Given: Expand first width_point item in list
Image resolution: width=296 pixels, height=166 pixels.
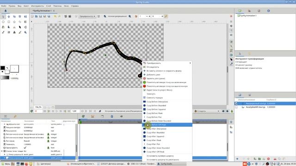Looking at the screenshot, I should click(x=5, y=154).
